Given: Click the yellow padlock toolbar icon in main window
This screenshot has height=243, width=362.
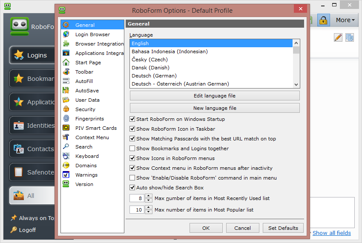Looking at the screenshot, I should tap(323, 20).
